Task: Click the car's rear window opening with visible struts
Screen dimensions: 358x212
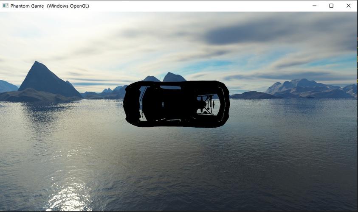Action: tap(207, 105)
